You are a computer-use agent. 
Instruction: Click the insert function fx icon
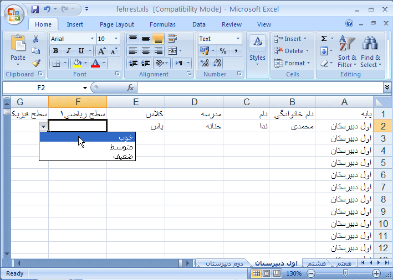coord(130,87)
